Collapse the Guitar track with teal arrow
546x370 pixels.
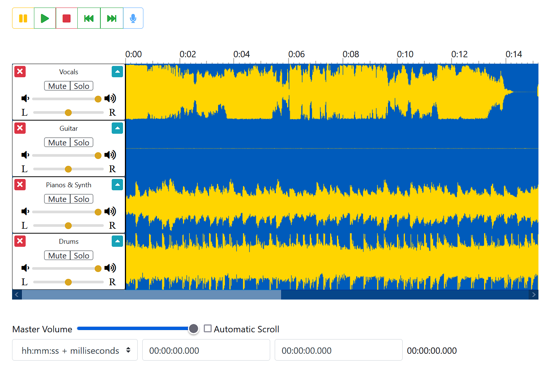(x=117, y=128)
